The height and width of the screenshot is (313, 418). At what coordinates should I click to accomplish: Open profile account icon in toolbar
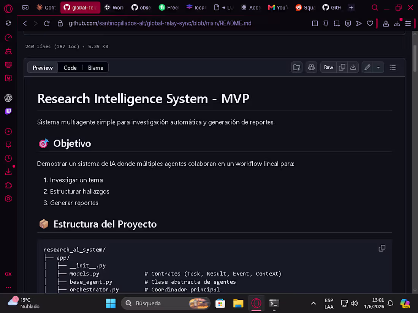pyautogui.click(x=386, y=24)
